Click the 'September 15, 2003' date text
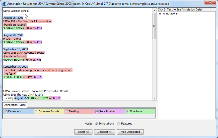The width and height of the screenshot is (218, 138). (15, 49)
